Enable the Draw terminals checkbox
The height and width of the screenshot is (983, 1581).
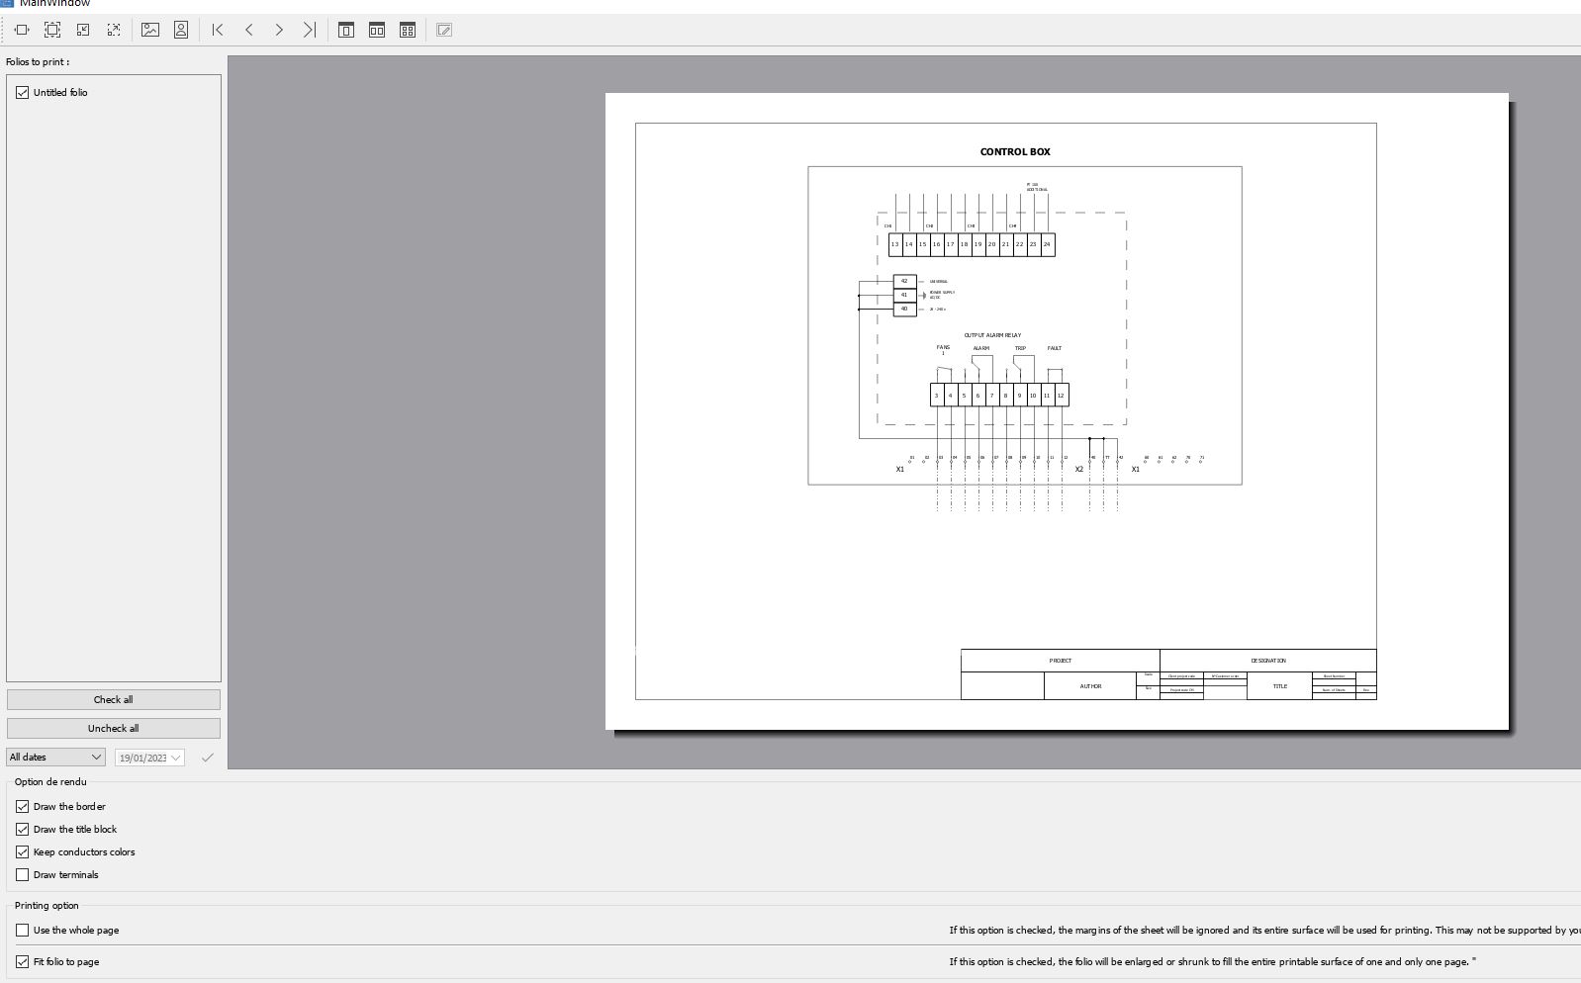[23, 875]
